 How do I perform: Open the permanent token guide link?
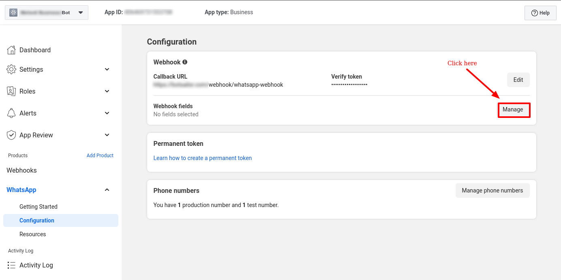(202, 158)
